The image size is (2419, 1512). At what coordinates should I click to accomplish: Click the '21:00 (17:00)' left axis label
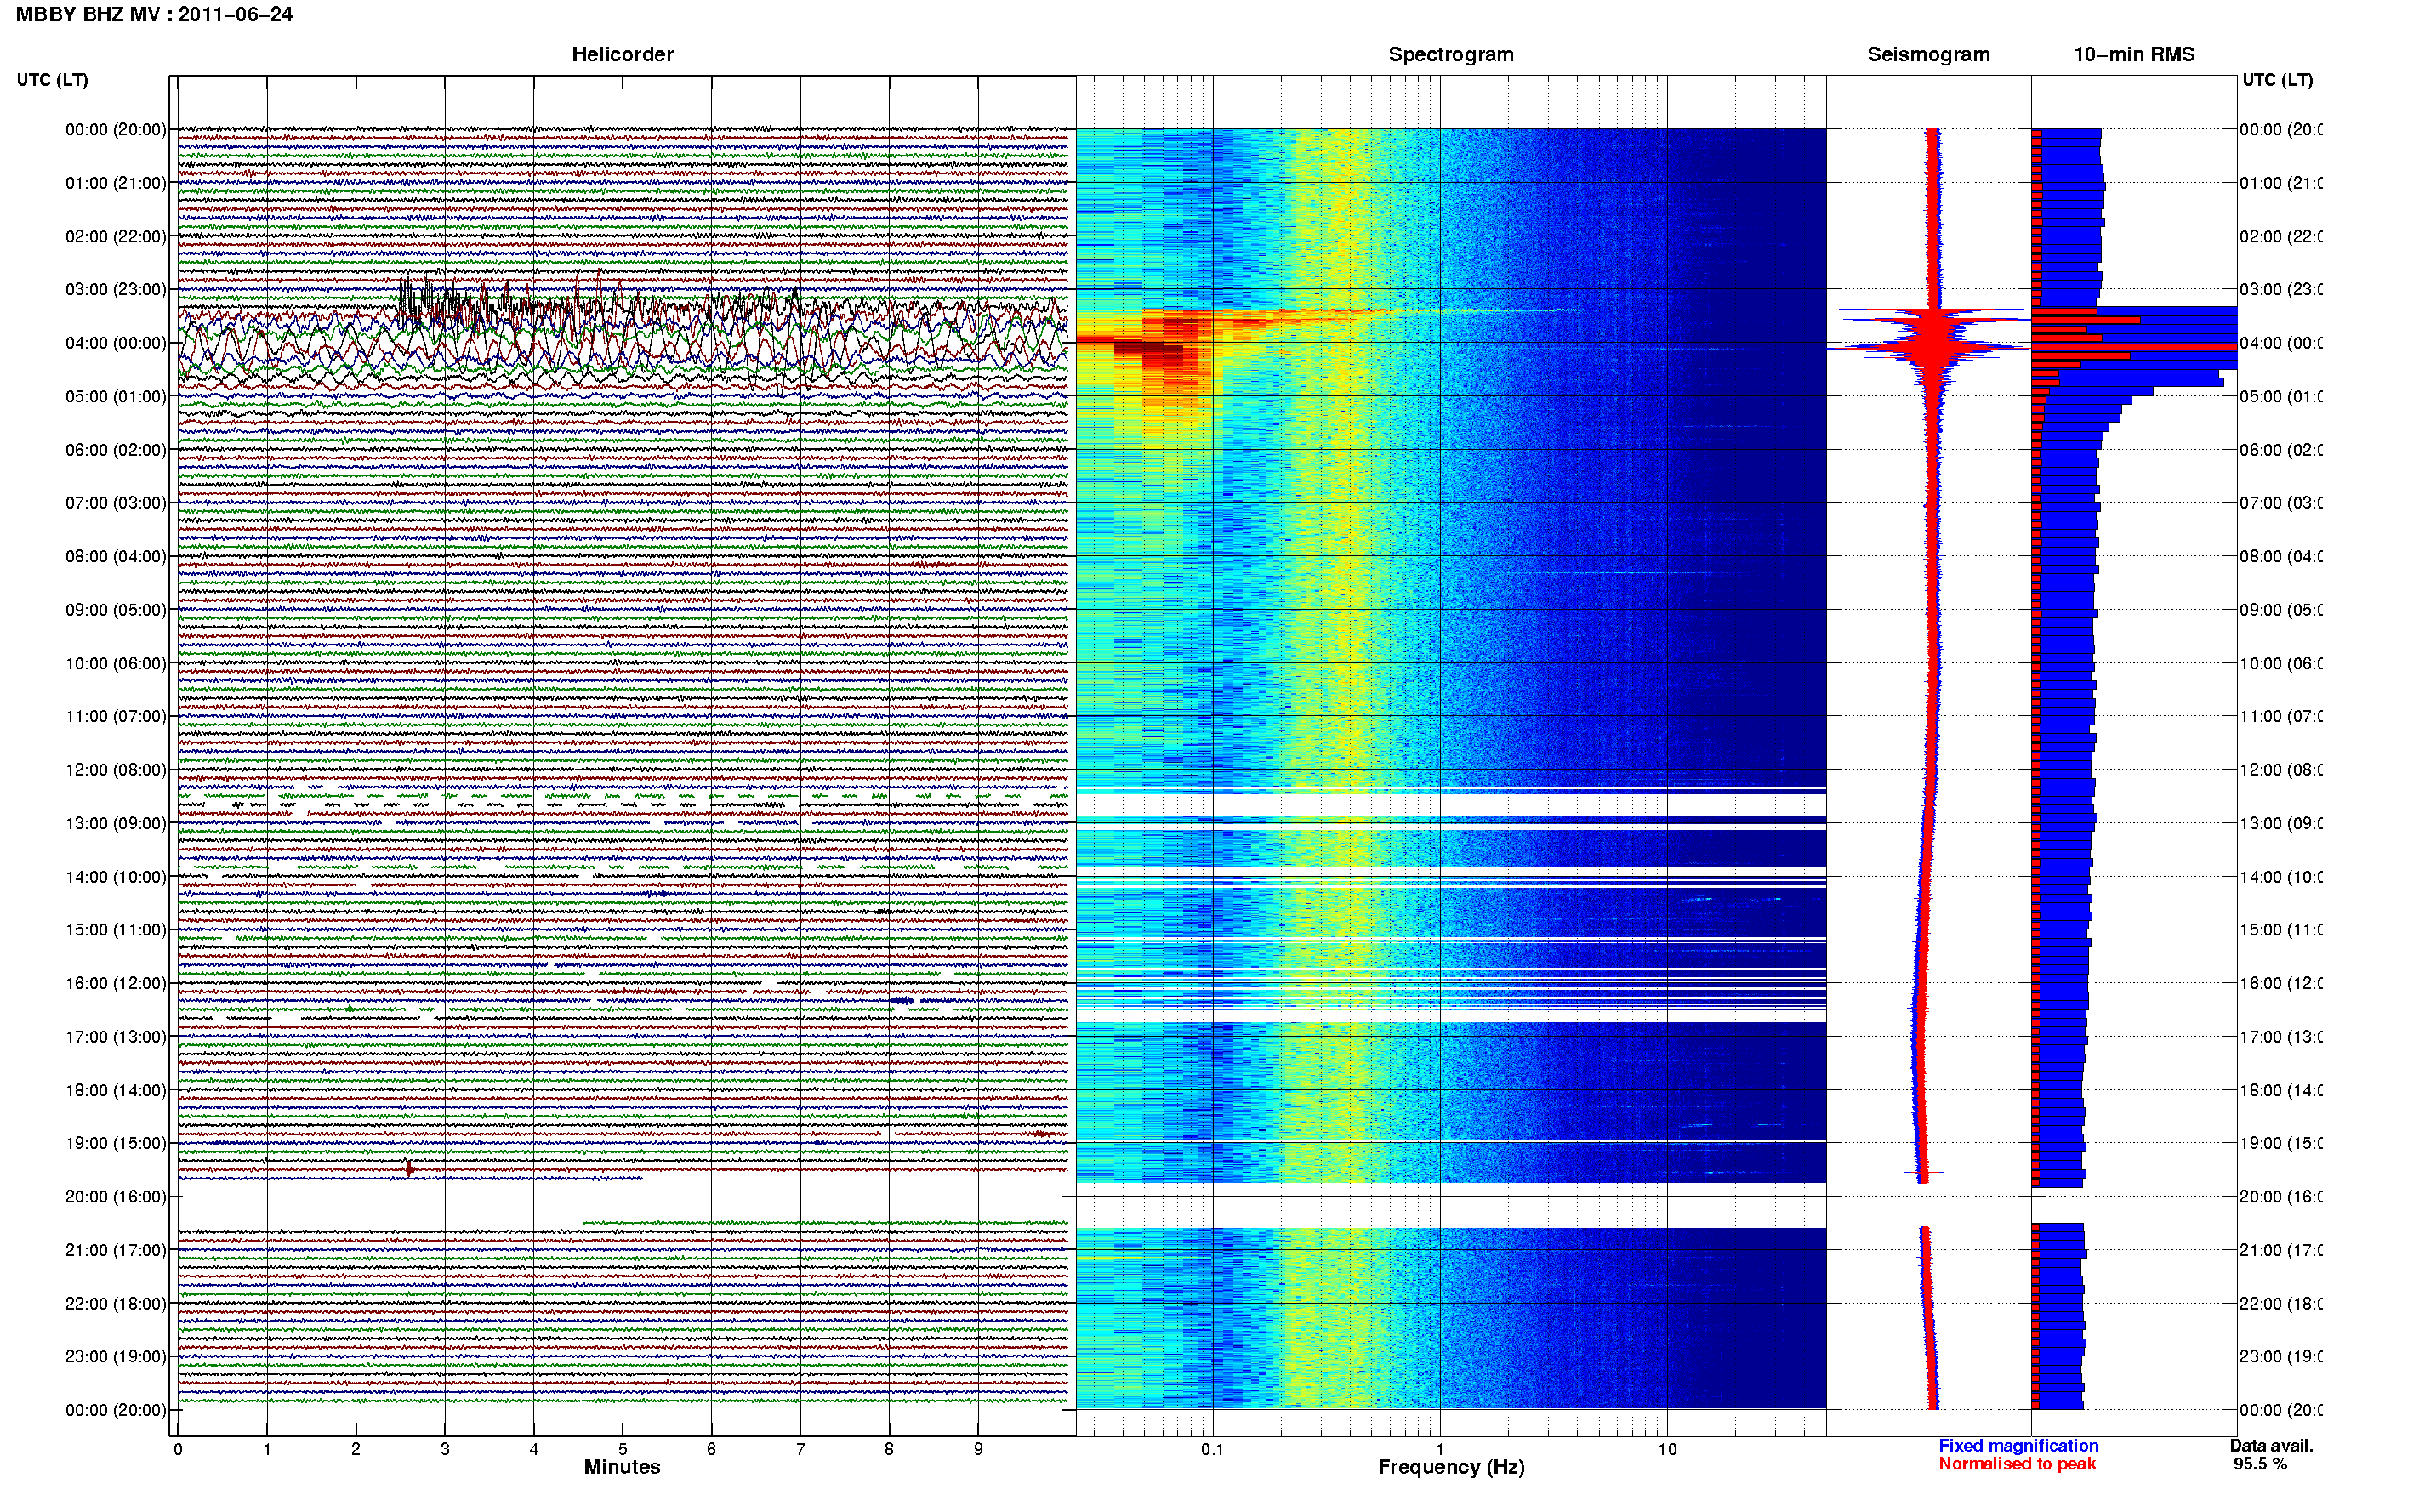(x=116, y=1250)
